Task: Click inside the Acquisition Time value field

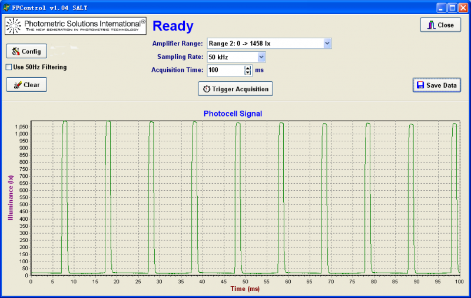Action: click(x=224, y=70)
